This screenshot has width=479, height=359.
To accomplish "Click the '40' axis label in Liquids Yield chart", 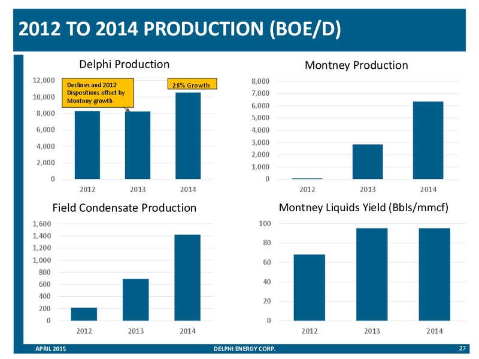I will click(x=266, y=282).
